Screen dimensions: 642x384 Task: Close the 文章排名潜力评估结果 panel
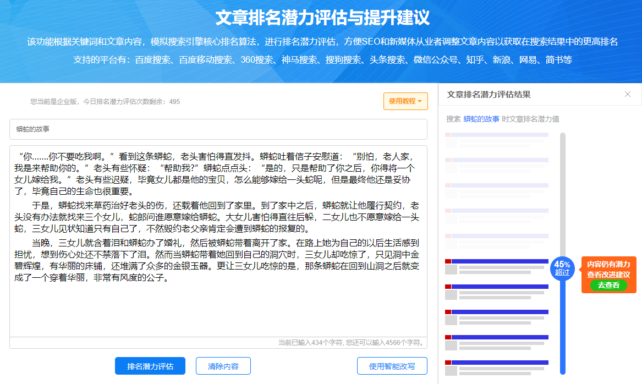[627, 94]
